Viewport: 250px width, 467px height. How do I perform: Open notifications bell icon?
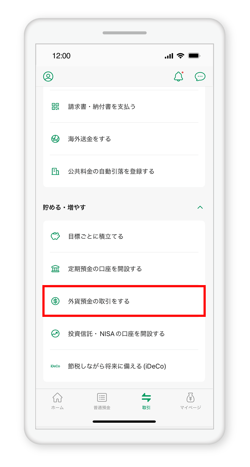(x=179, y=76)
